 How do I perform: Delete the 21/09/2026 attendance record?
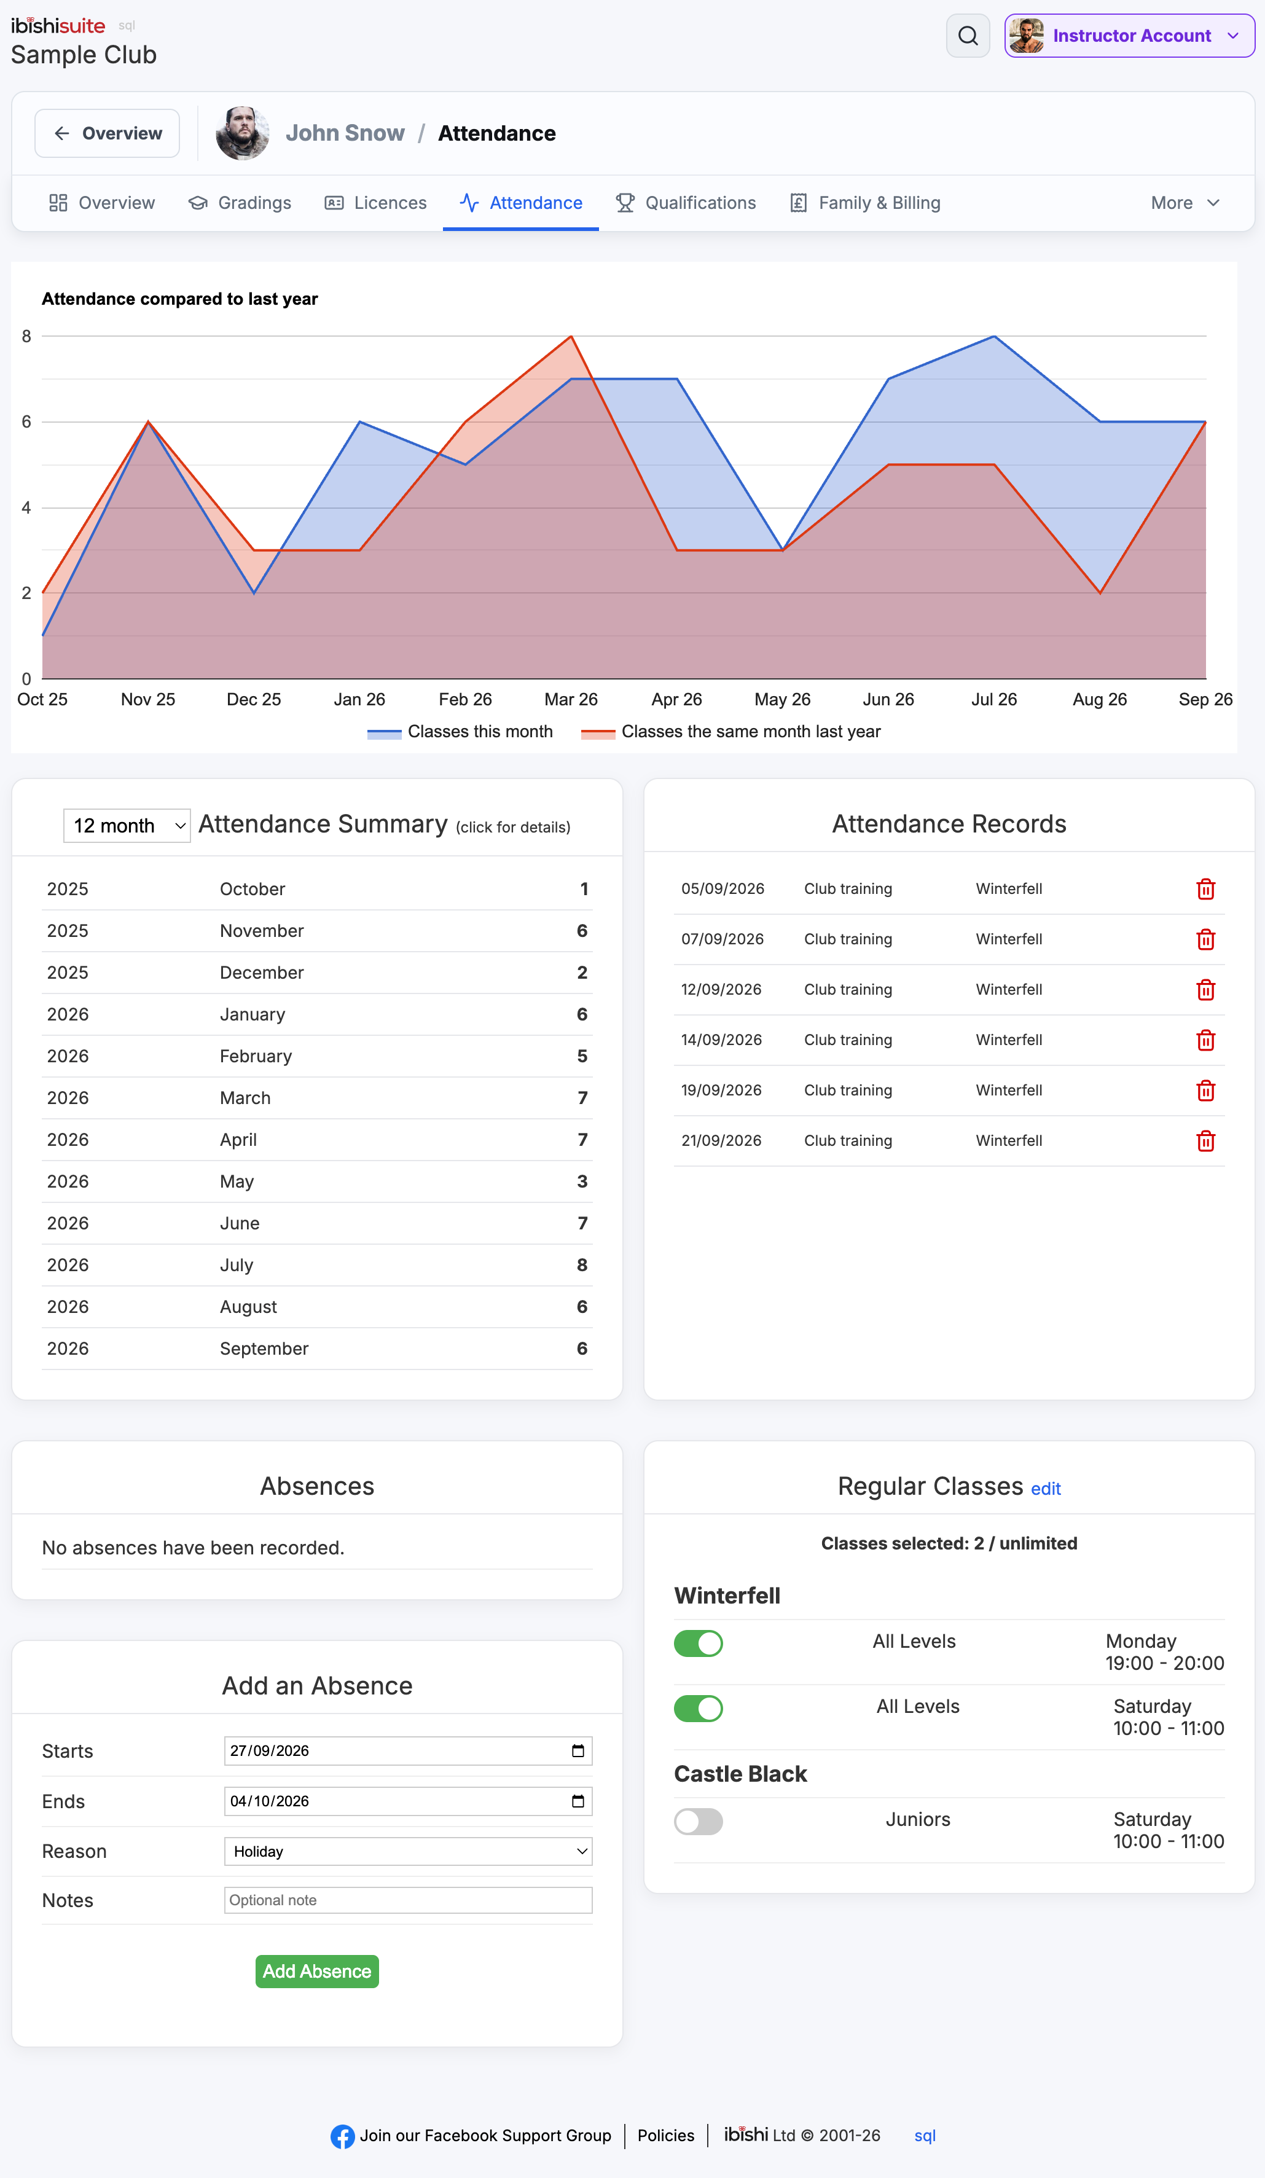[x=1205, y=1141]
